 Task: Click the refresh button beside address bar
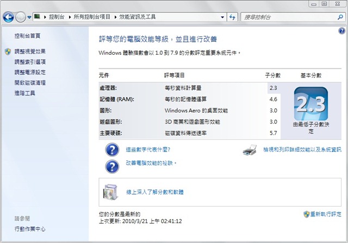click(232, 17)
